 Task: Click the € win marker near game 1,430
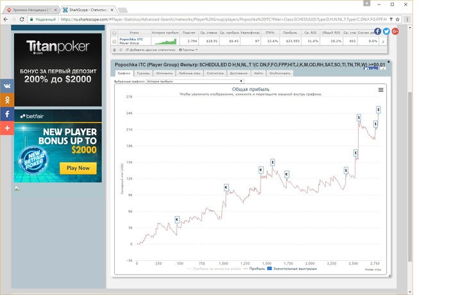(x=261, y=170)
